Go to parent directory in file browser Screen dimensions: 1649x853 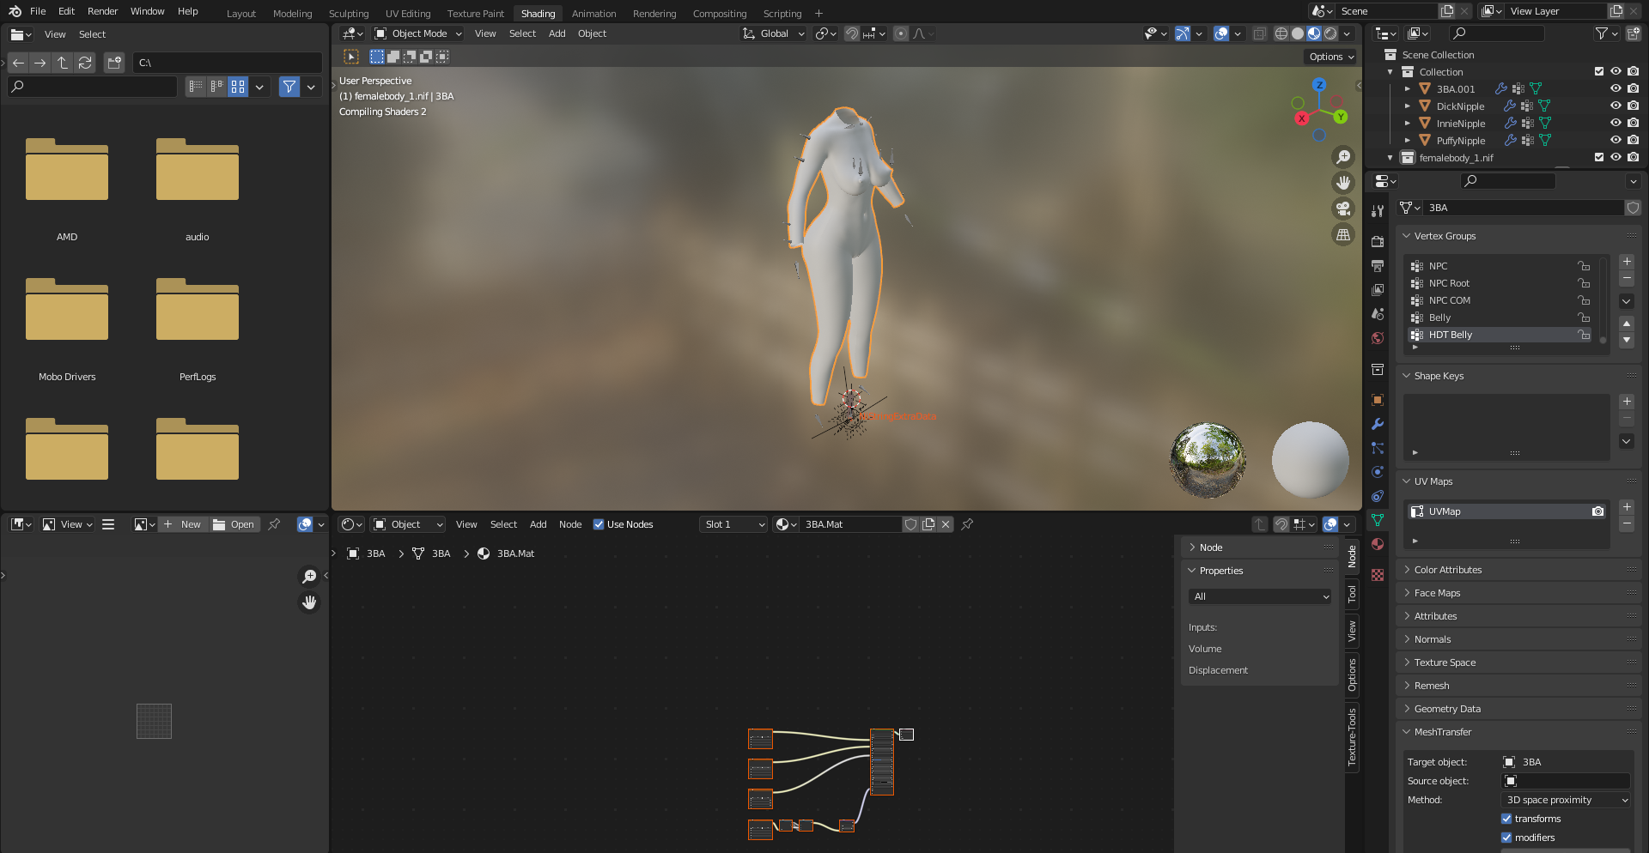pos(63,63)
